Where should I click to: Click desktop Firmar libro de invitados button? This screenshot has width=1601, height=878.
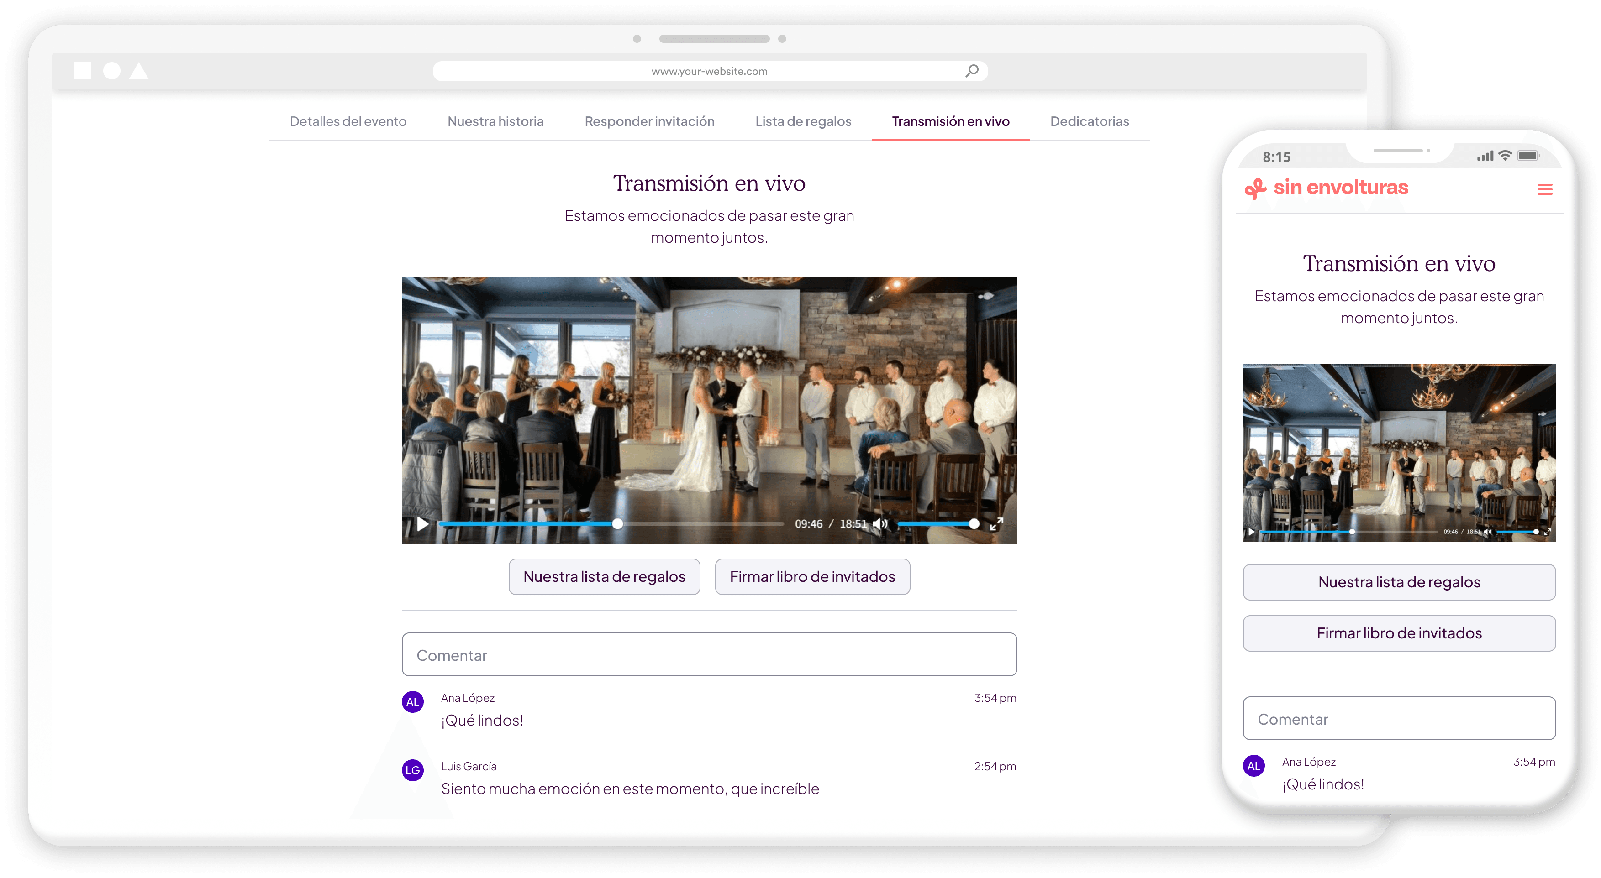click(812, 576)
